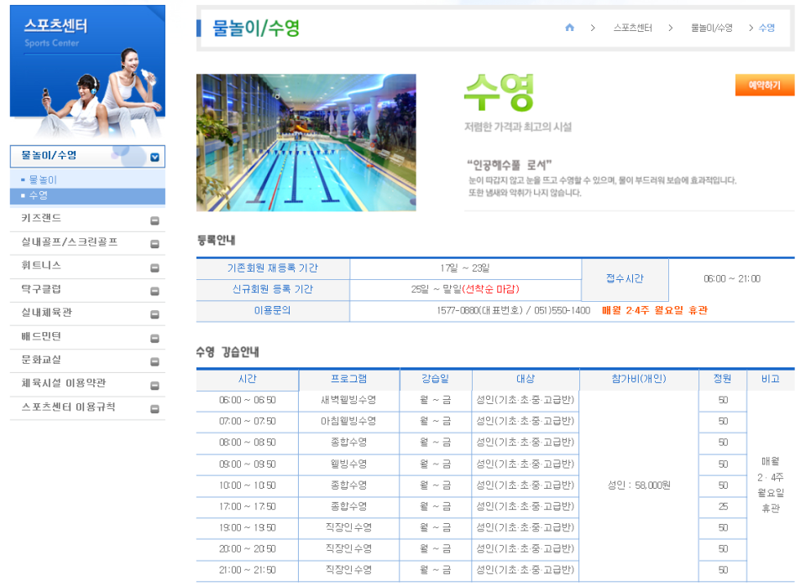Click the 대상 column header
The height and width of the screenshot is (586, 811).
click(526, 379)
